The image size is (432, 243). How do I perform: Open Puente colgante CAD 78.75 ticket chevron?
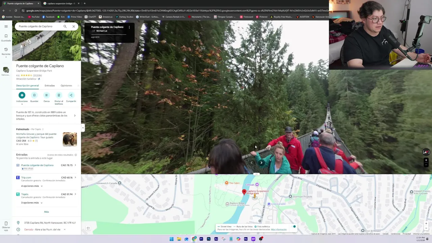point(75,165)
